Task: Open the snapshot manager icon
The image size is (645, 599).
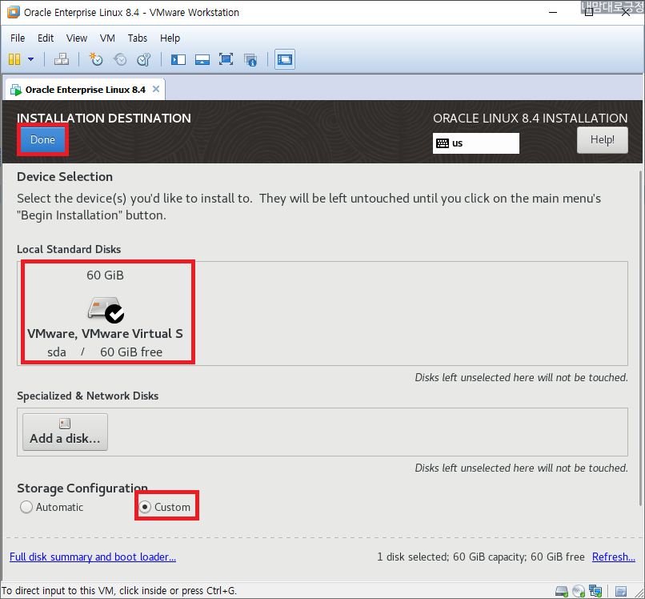Action: click(x=144, y=60)
